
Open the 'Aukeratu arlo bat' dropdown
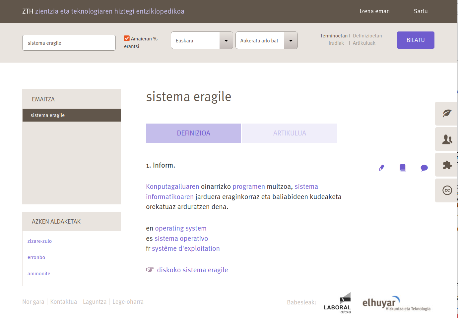[266, 40]
